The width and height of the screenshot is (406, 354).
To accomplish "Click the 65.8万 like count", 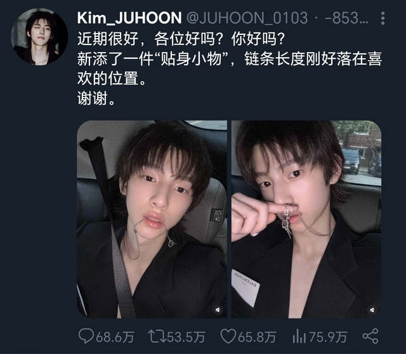I will click(x=257, y=337).
